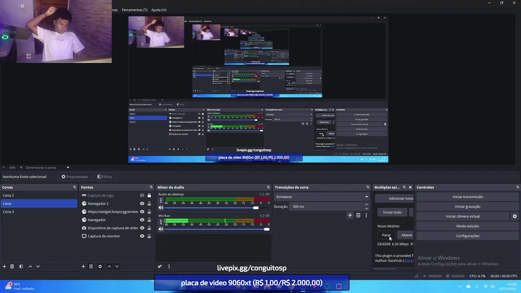Delete the selected scene via the Cenas trash icon

12,267
